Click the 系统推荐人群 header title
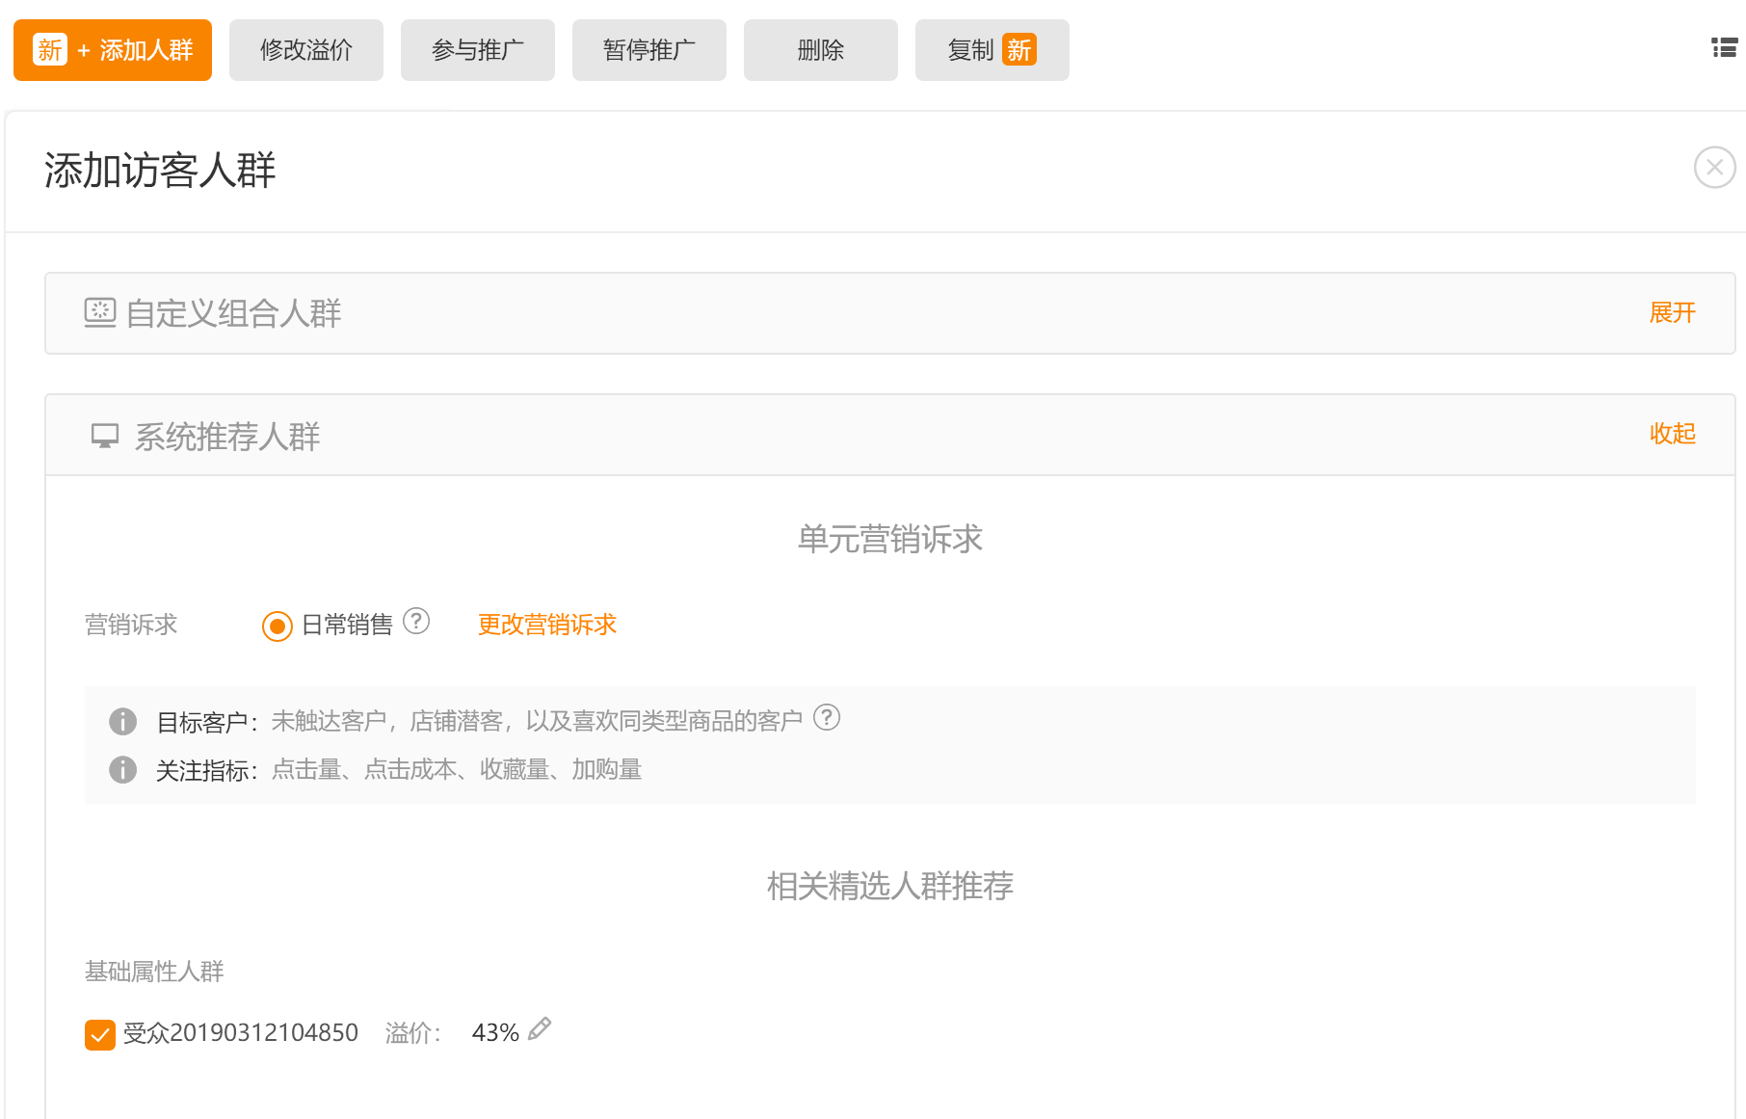 click(227, 437)
